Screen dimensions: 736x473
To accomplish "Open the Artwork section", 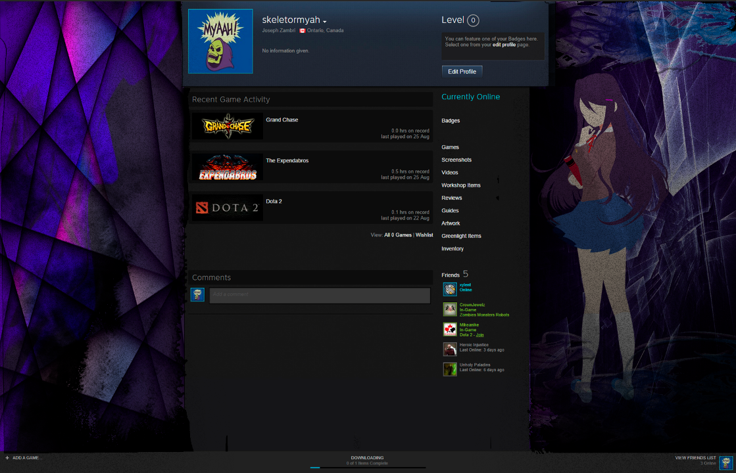I will [x=450, y=223].
